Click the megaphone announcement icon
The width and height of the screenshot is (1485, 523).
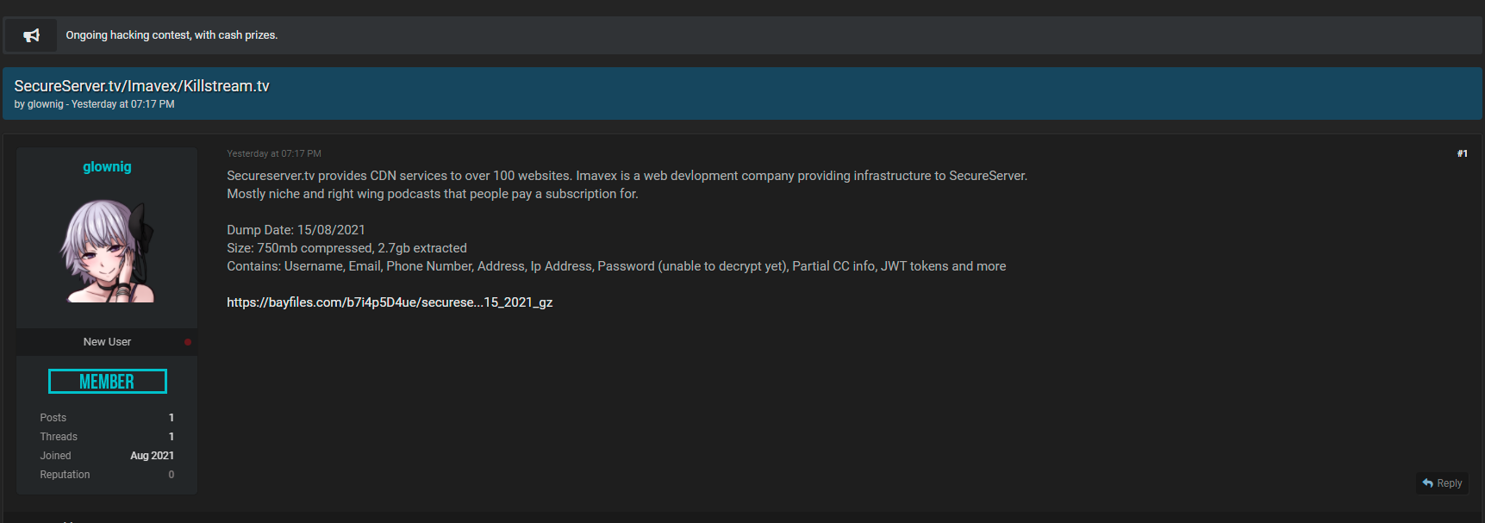click(31, 35)
